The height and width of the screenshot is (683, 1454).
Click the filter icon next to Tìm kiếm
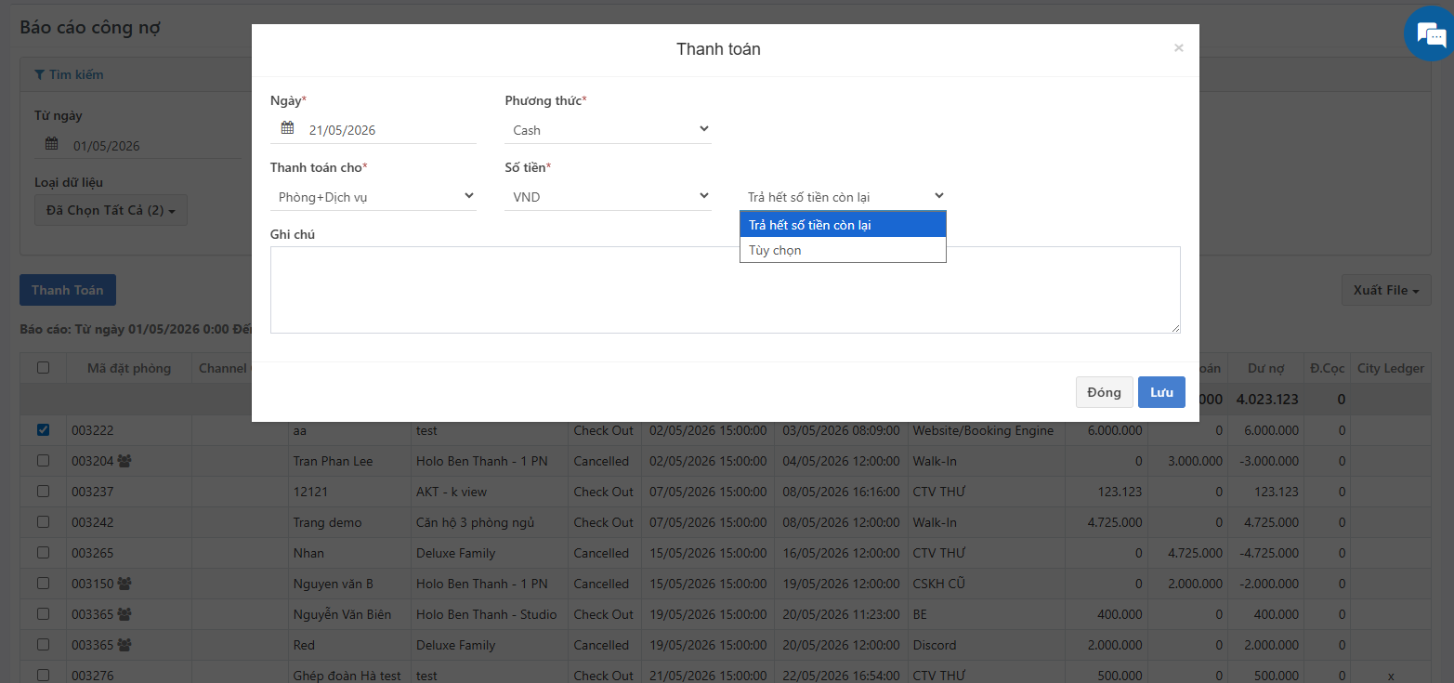tap(40, 74)
